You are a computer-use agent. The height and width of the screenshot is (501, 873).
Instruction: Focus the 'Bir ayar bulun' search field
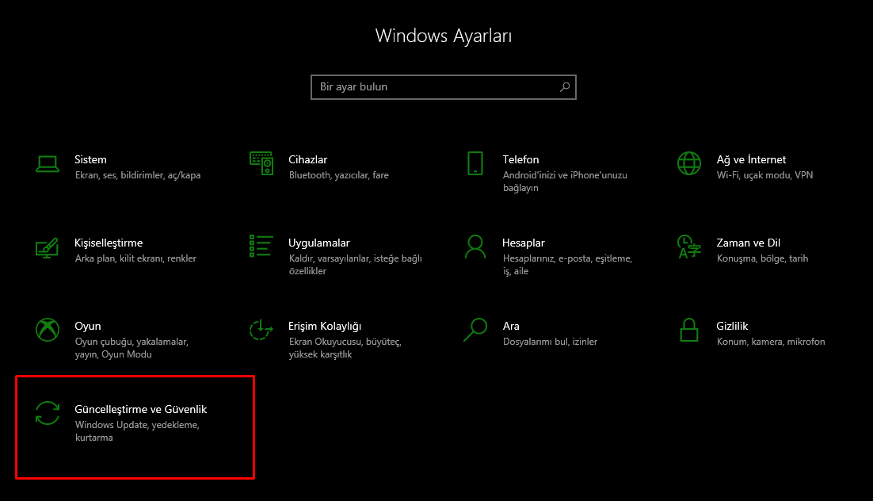(443, 87)
